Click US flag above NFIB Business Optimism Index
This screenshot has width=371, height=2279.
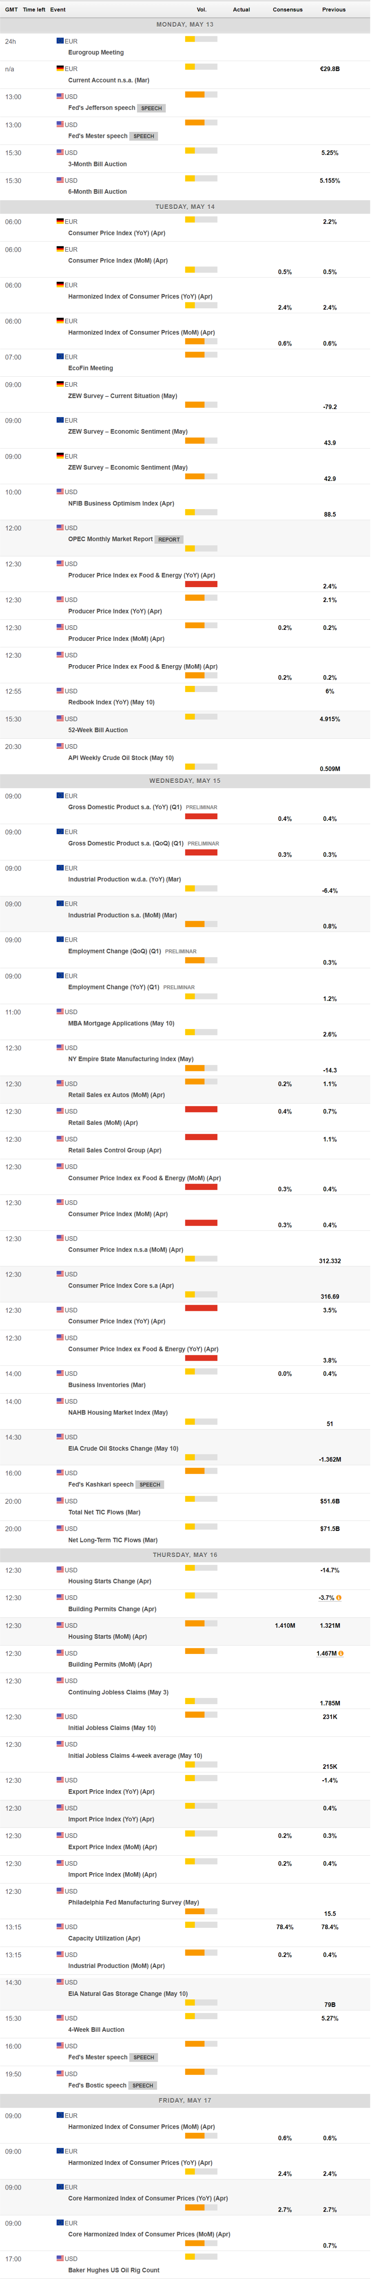click(x=60, y=492)
